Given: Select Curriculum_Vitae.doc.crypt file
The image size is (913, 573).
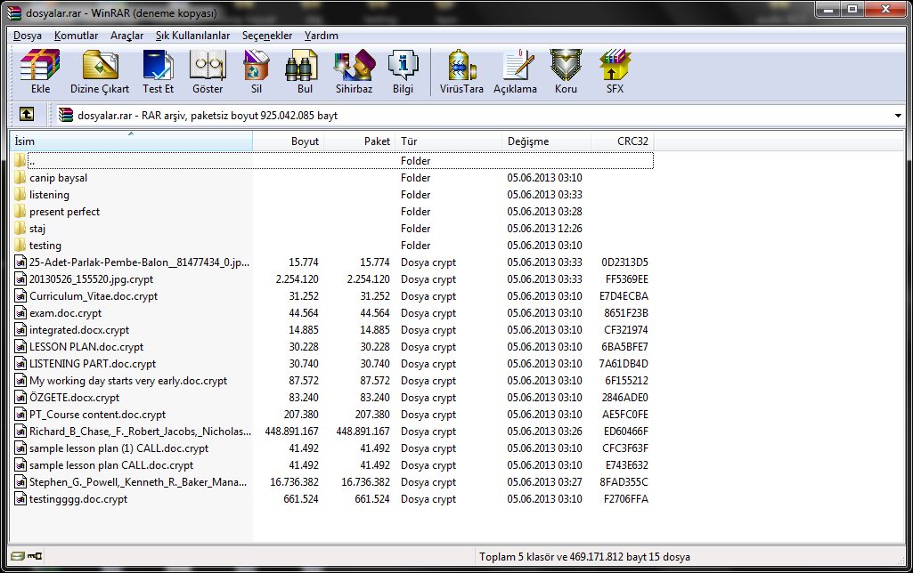Looking at the screenshot, I should 93,296.
